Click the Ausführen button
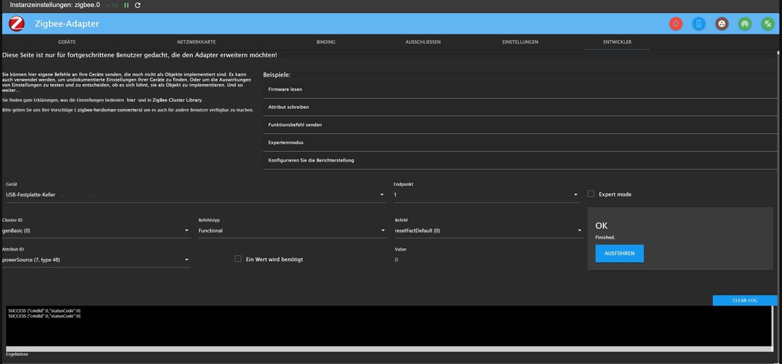This screenshot has height=364, width=782. pos(620,253)
